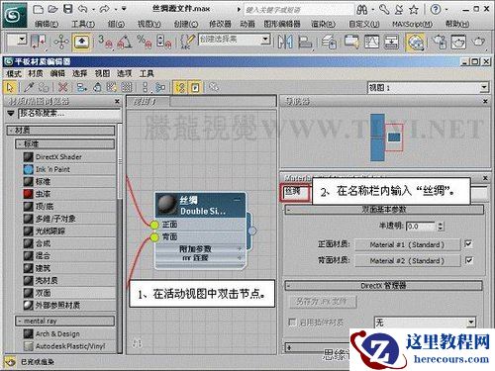Click the red X Delete Selected icon
The width and height of the screenshot is (495, 371).
(62, 87)
